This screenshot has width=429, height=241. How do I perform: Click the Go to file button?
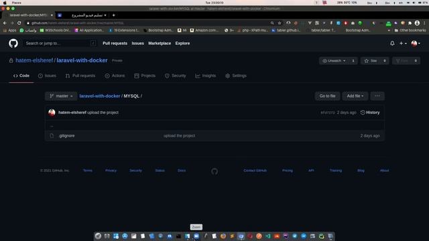point(327,96)
